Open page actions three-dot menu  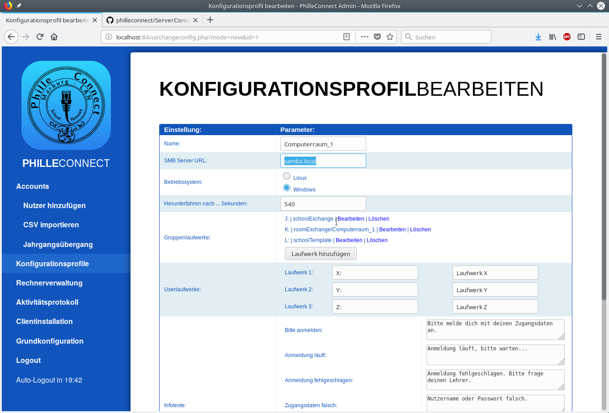coord(365,37)
